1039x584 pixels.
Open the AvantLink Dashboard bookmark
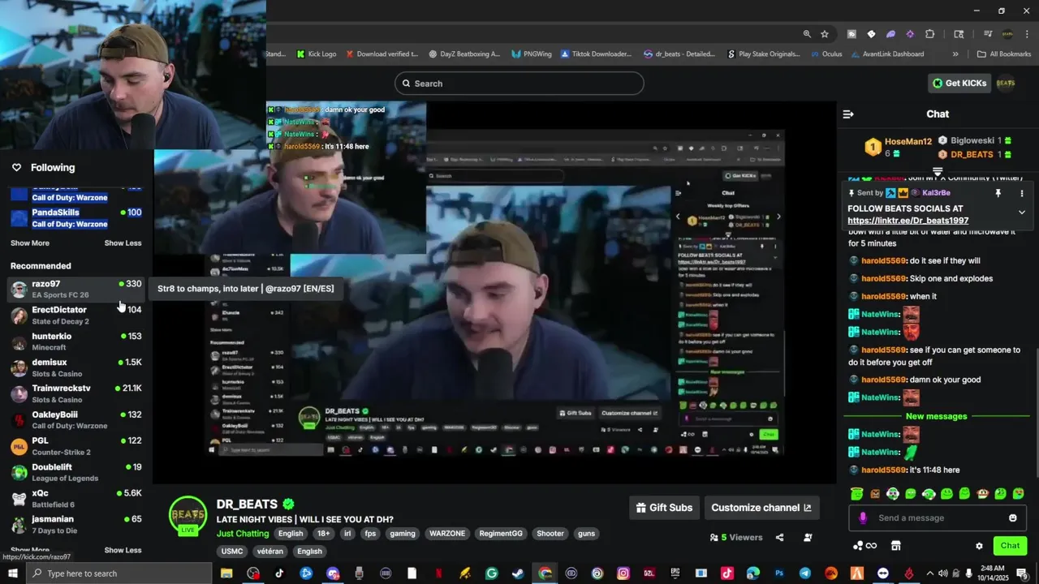(886, 54)
